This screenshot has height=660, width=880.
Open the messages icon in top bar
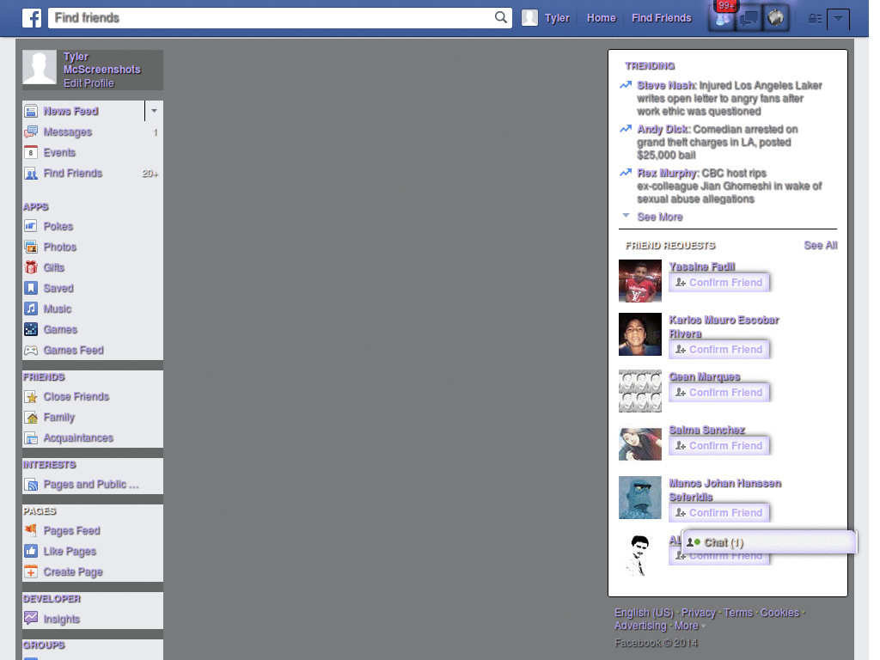tap(749, 19)
